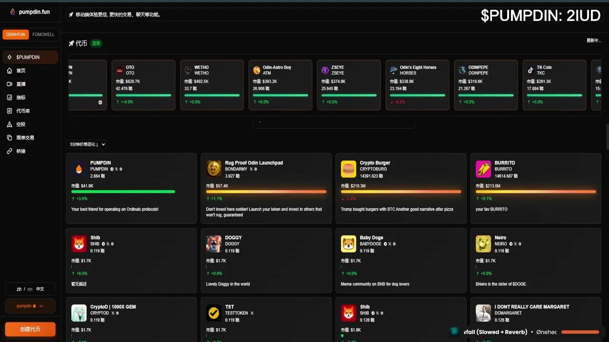Click the CryptoD 1000X GEM avatar
609x342 pixels.
(x=79, y=313)
